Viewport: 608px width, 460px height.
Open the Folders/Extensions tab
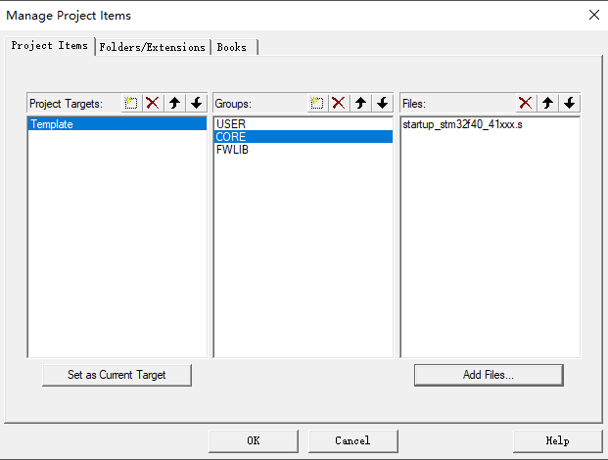coord(153,47)
